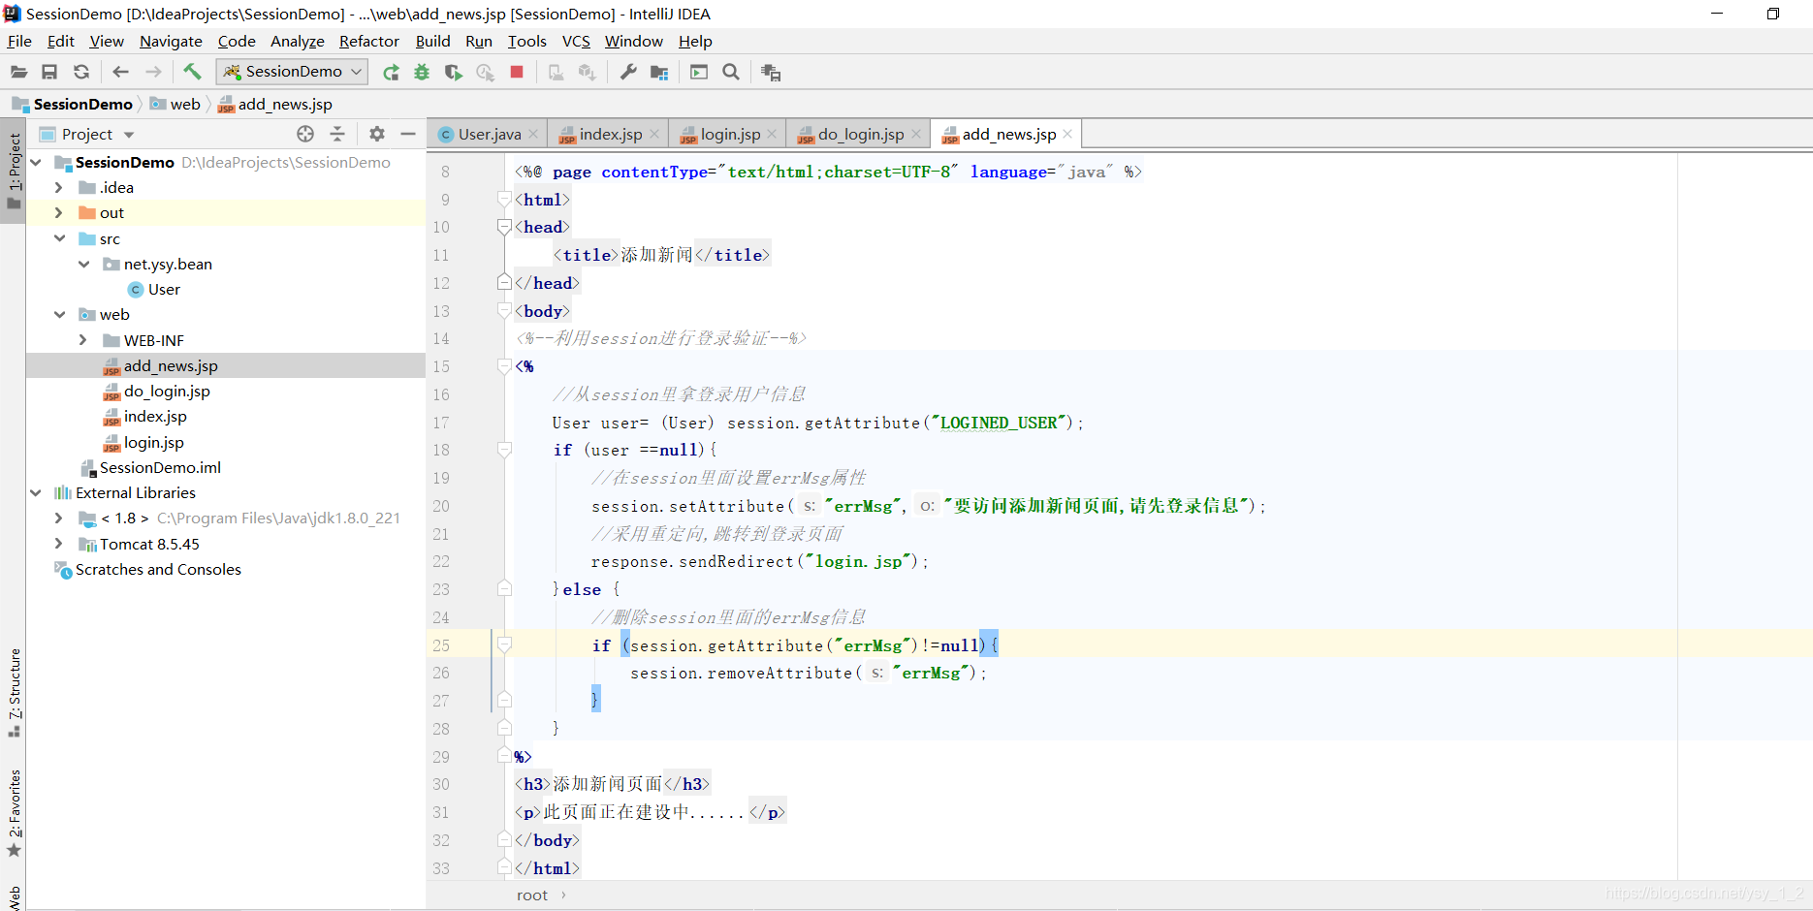Viewport: 1813px width, 911px height.
Task: Fold the head tag at line 10
Action: (504, 227)
